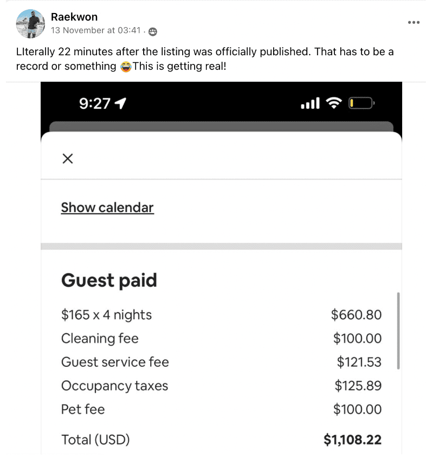Click the Total (USD) amount $1,108.22
This screenshot has height=465, width=426.
pyautogui.click(x=352, y=440)
